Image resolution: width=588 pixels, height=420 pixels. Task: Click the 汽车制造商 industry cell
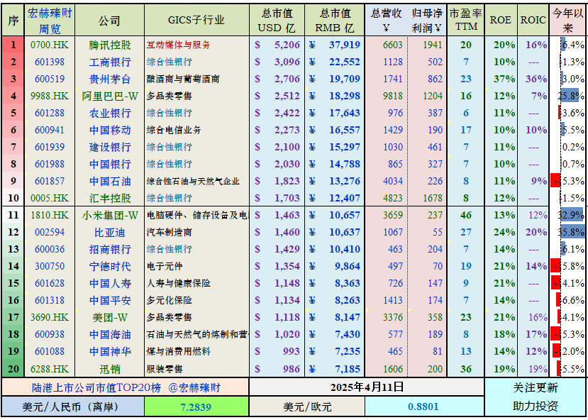point(196,232)
